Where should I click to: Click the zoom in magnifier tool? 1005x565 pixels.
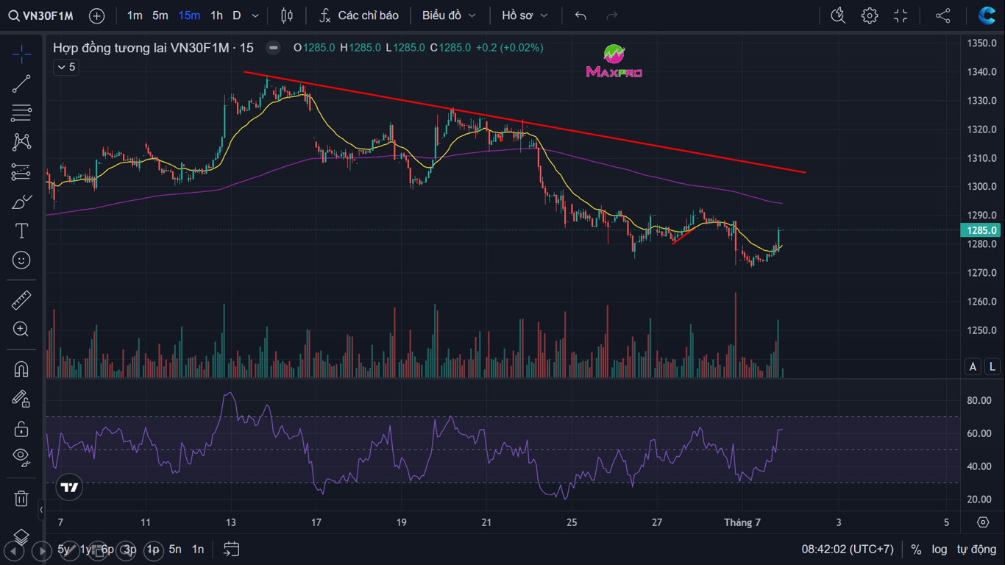coord(21,330)
